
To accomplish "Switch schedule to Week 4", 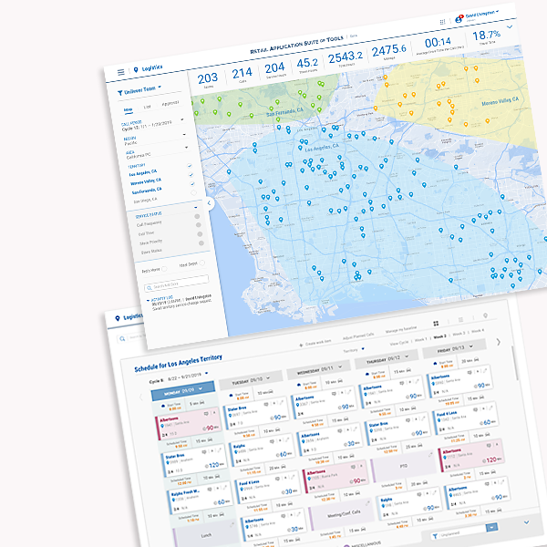I will click(478, 330).
